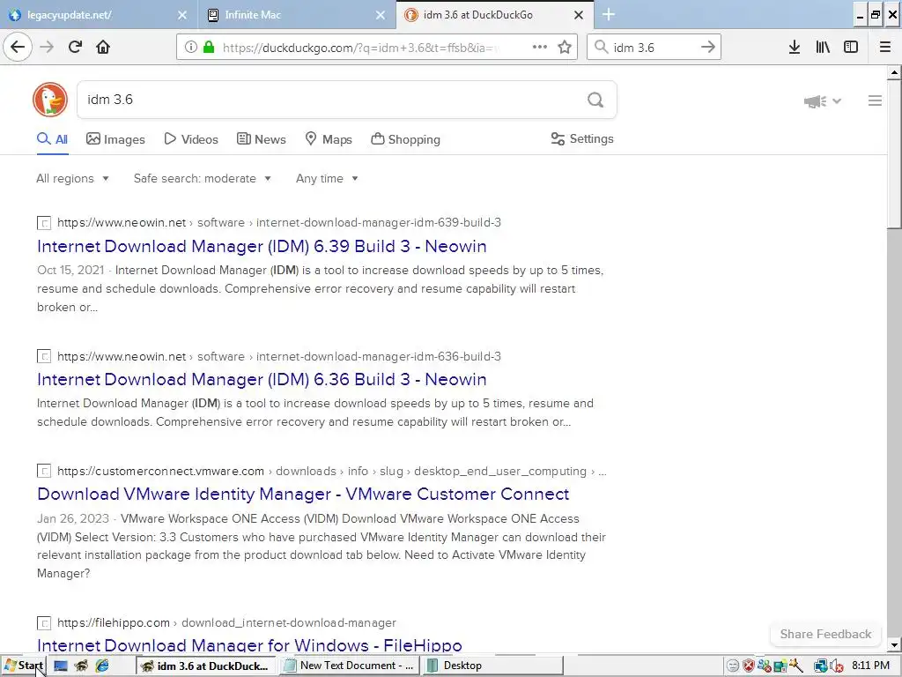Open a new browser tab with plus
Screen dimensions: 902x677
pos(609,14)
